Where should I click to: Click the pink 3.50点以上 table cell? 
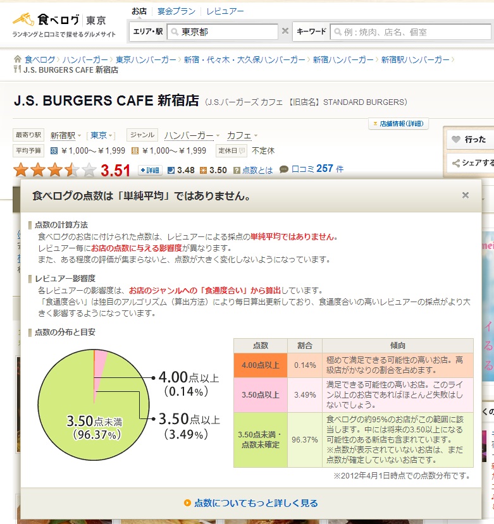point(260,394)
